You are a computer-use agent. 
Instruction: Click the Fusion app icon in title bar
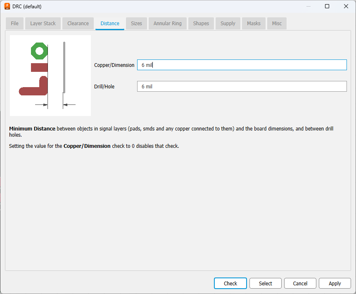(x=7, y=6)
